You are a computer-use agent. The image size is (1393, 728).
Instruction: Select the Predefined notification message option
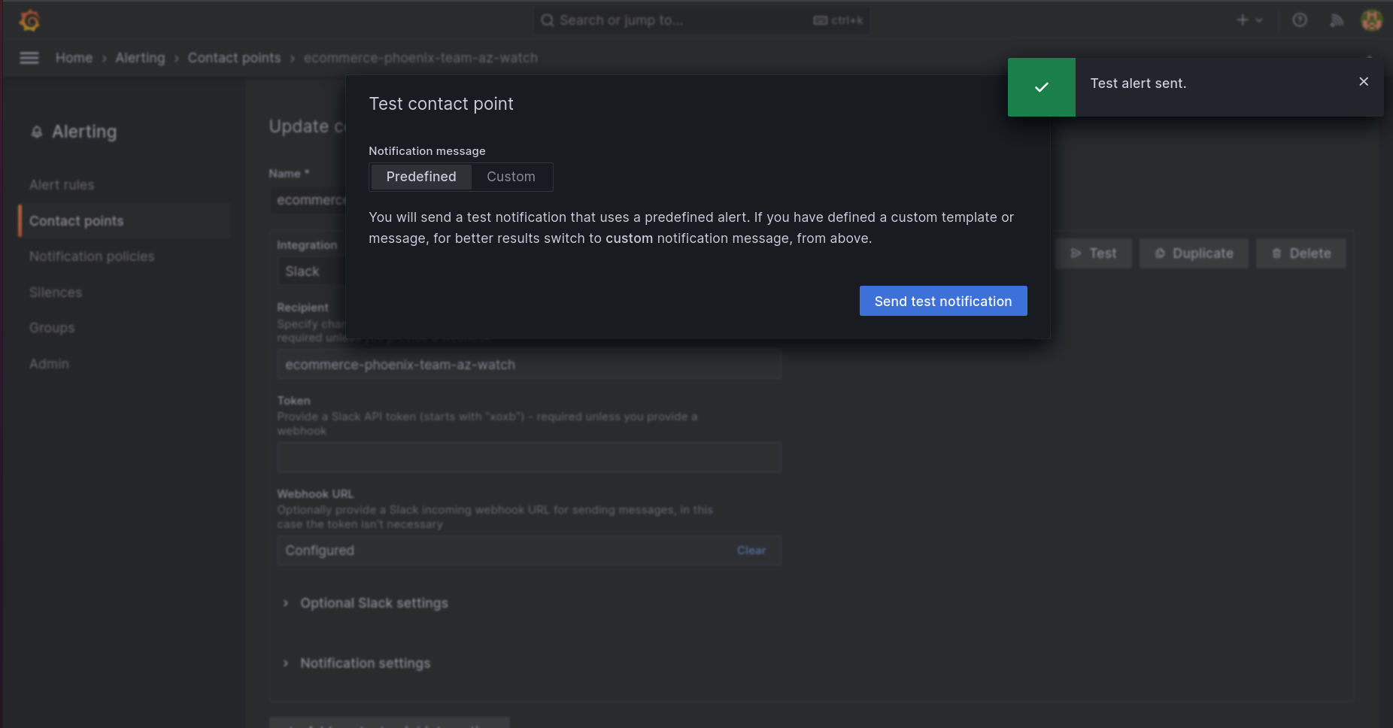tap(421, 177)
